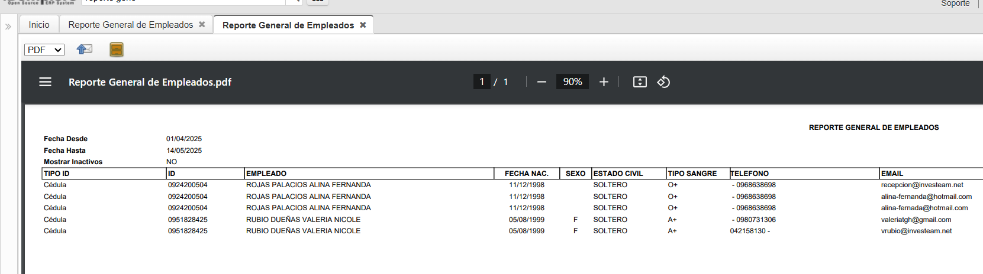Open the PDF format dropdown
The image size is (983, 274).
point(44,50)
